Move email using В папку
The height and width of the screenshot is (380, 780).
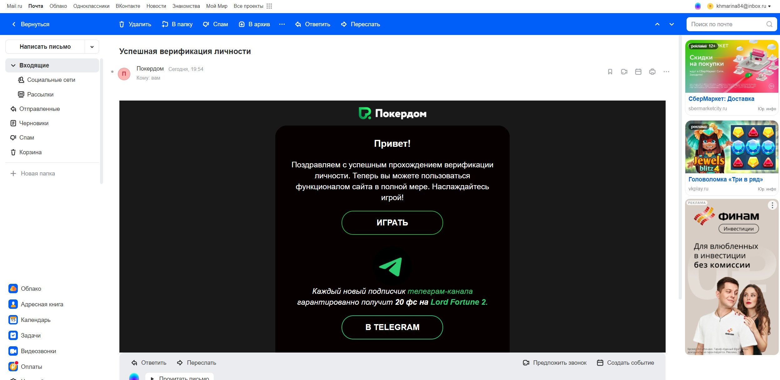tap(177, 24)
